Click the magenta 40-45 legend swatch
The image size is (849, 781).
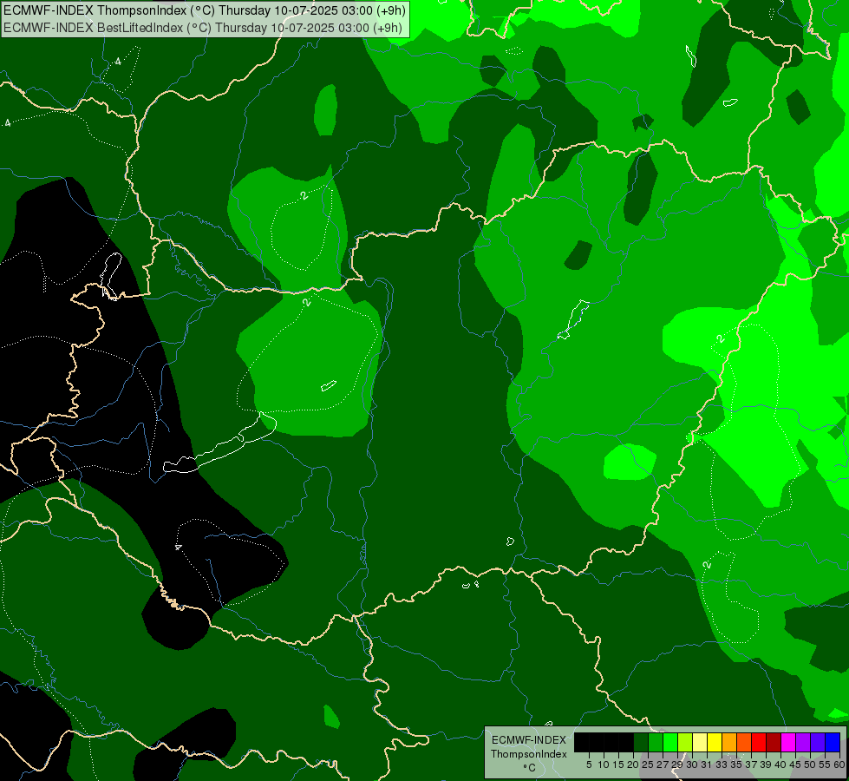(x=788, y=742)
